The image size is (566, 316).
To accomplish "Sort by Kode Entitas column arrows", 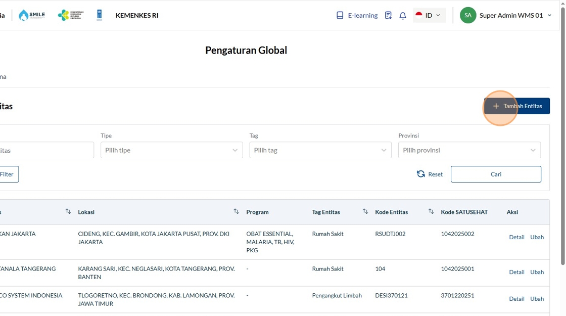I will click(x=431, y=211).
